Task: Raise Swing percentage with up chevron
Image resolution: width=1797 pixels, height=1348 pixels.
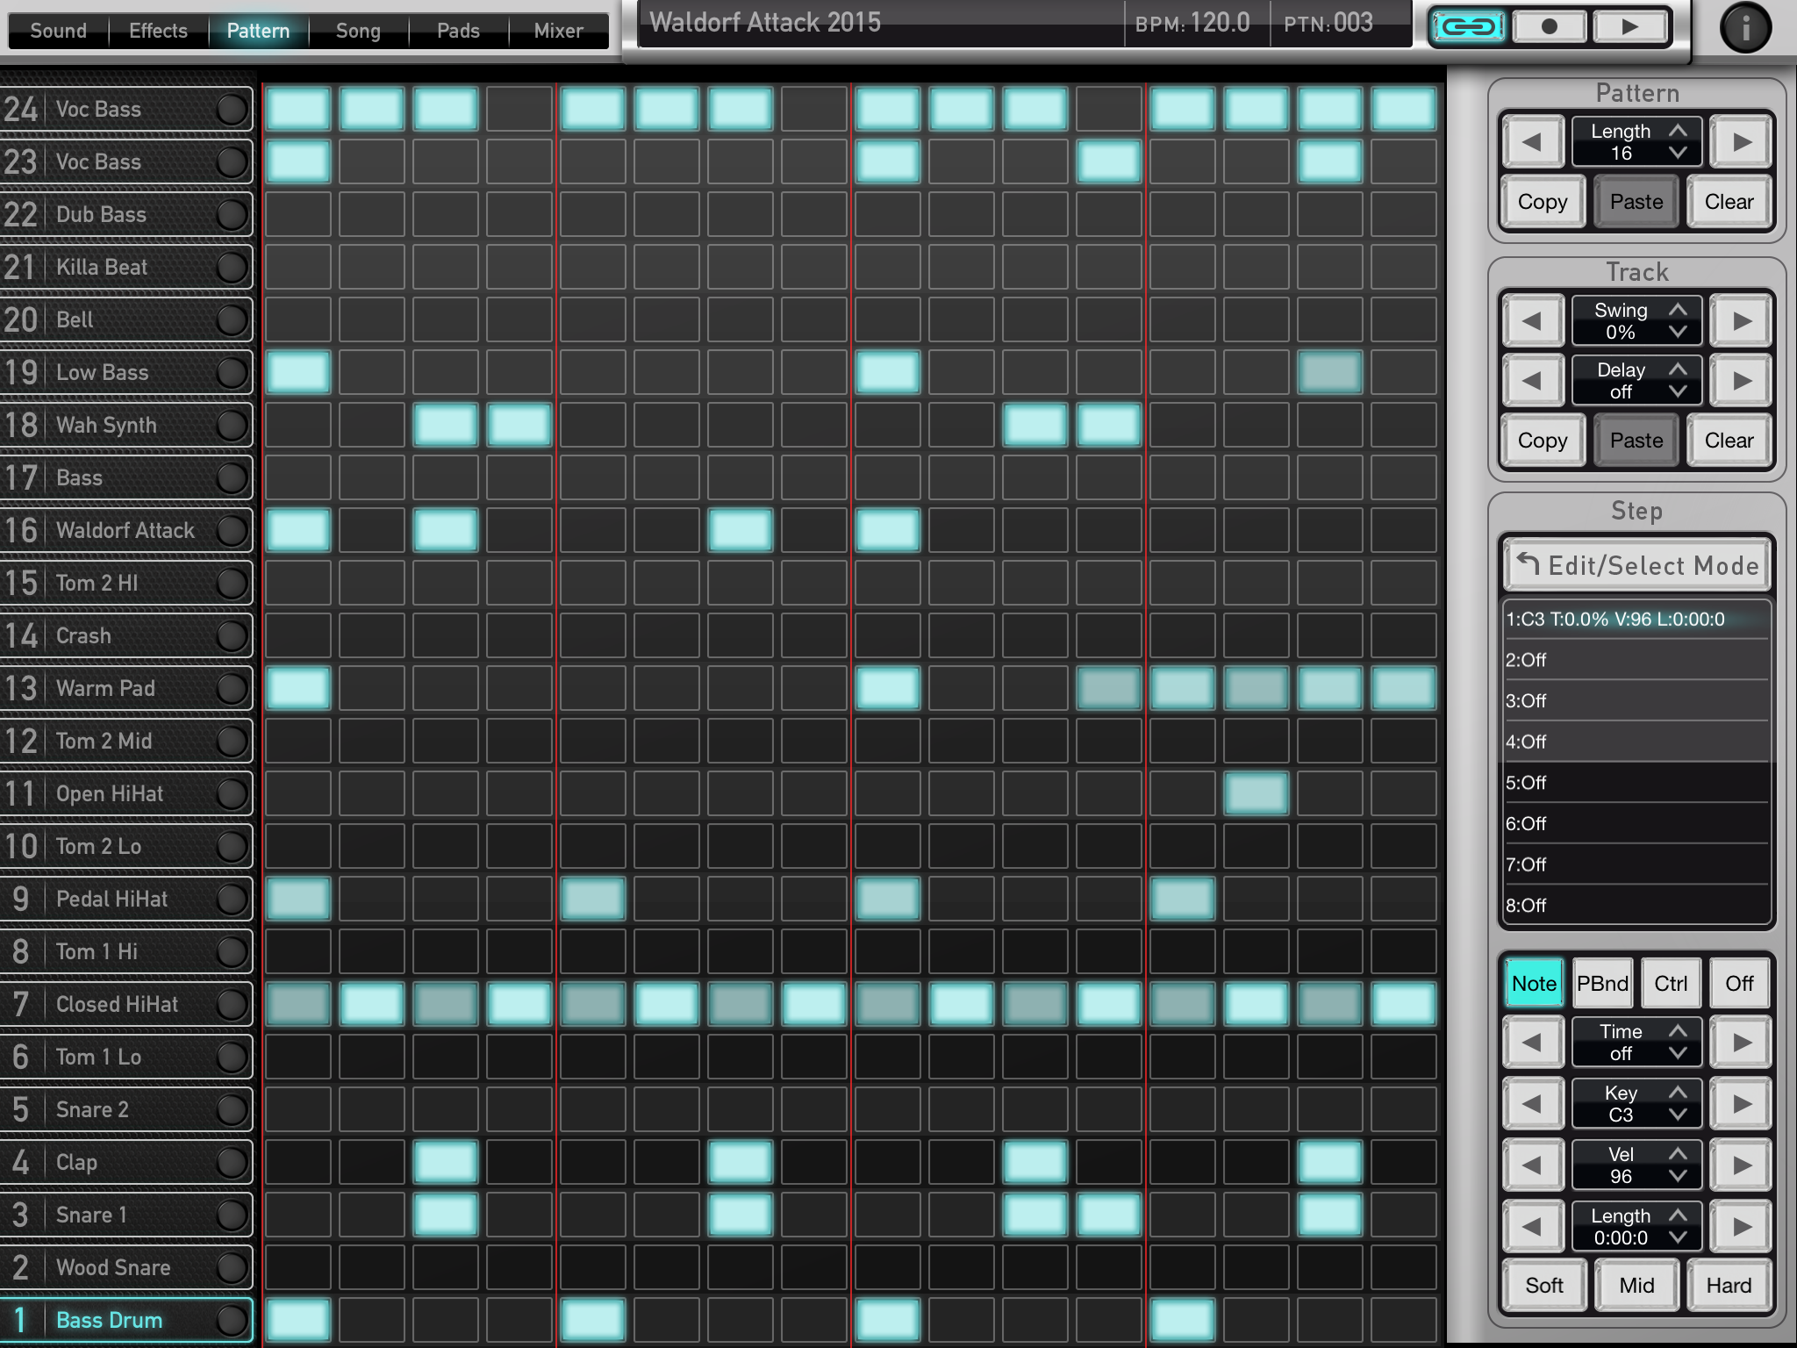Action: click(1678, 310)
